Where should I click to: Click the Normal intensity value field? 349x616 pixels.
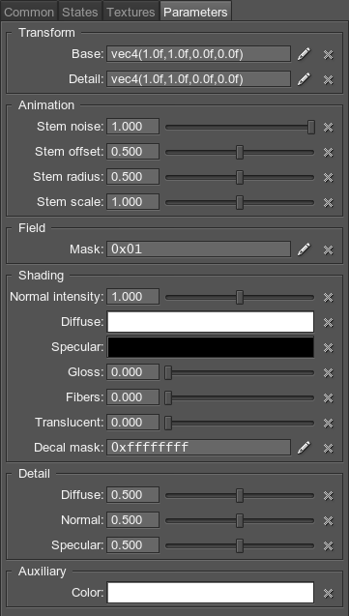click(132, 297)
